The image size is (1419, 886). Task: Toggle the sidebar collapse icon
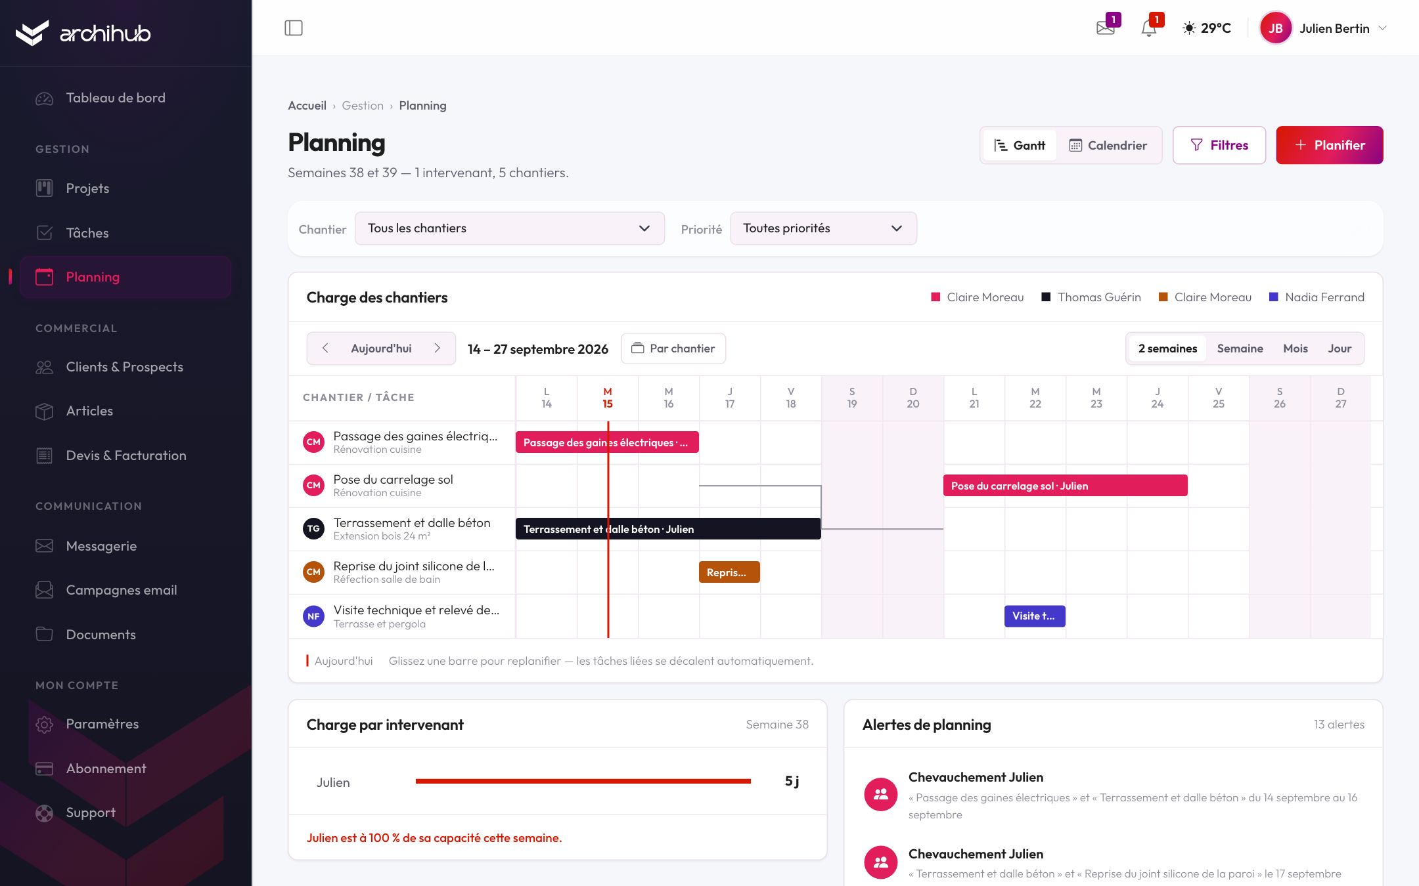(294, 28)
